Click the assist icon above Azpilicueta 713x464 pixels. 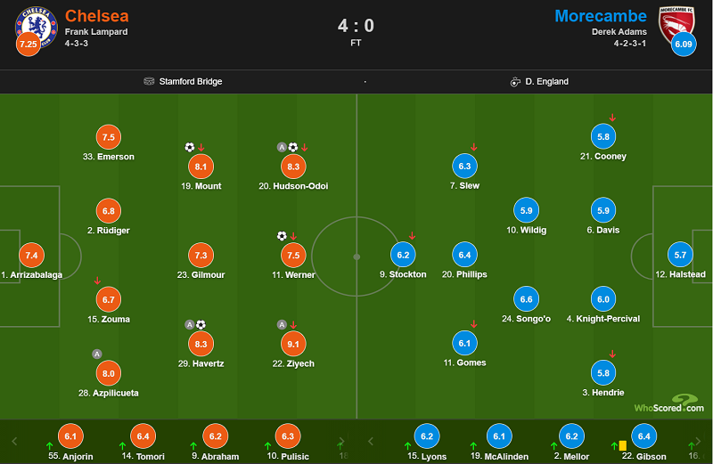tap(97, 354)
